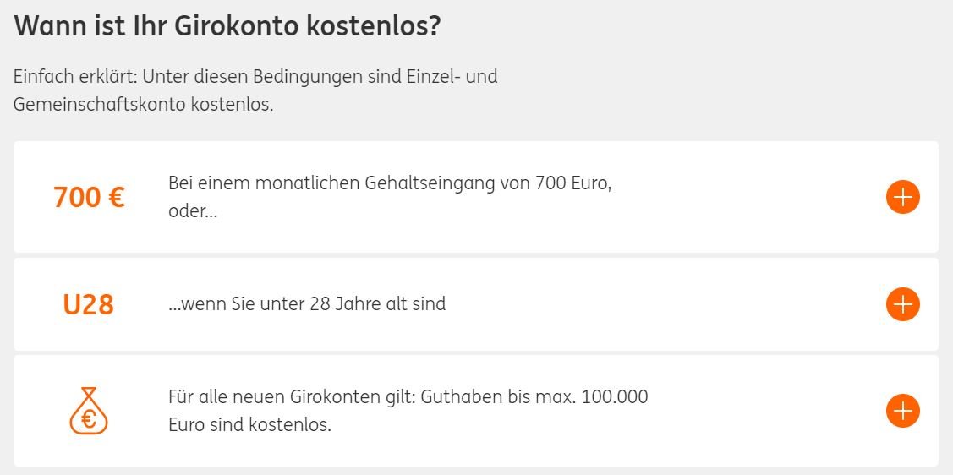Click the "oder..." line in salary card
953x475 pixels.
[193, 211]
